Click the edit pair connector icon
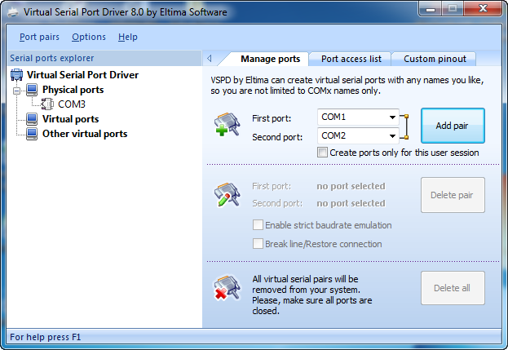 tap(227, 194)
